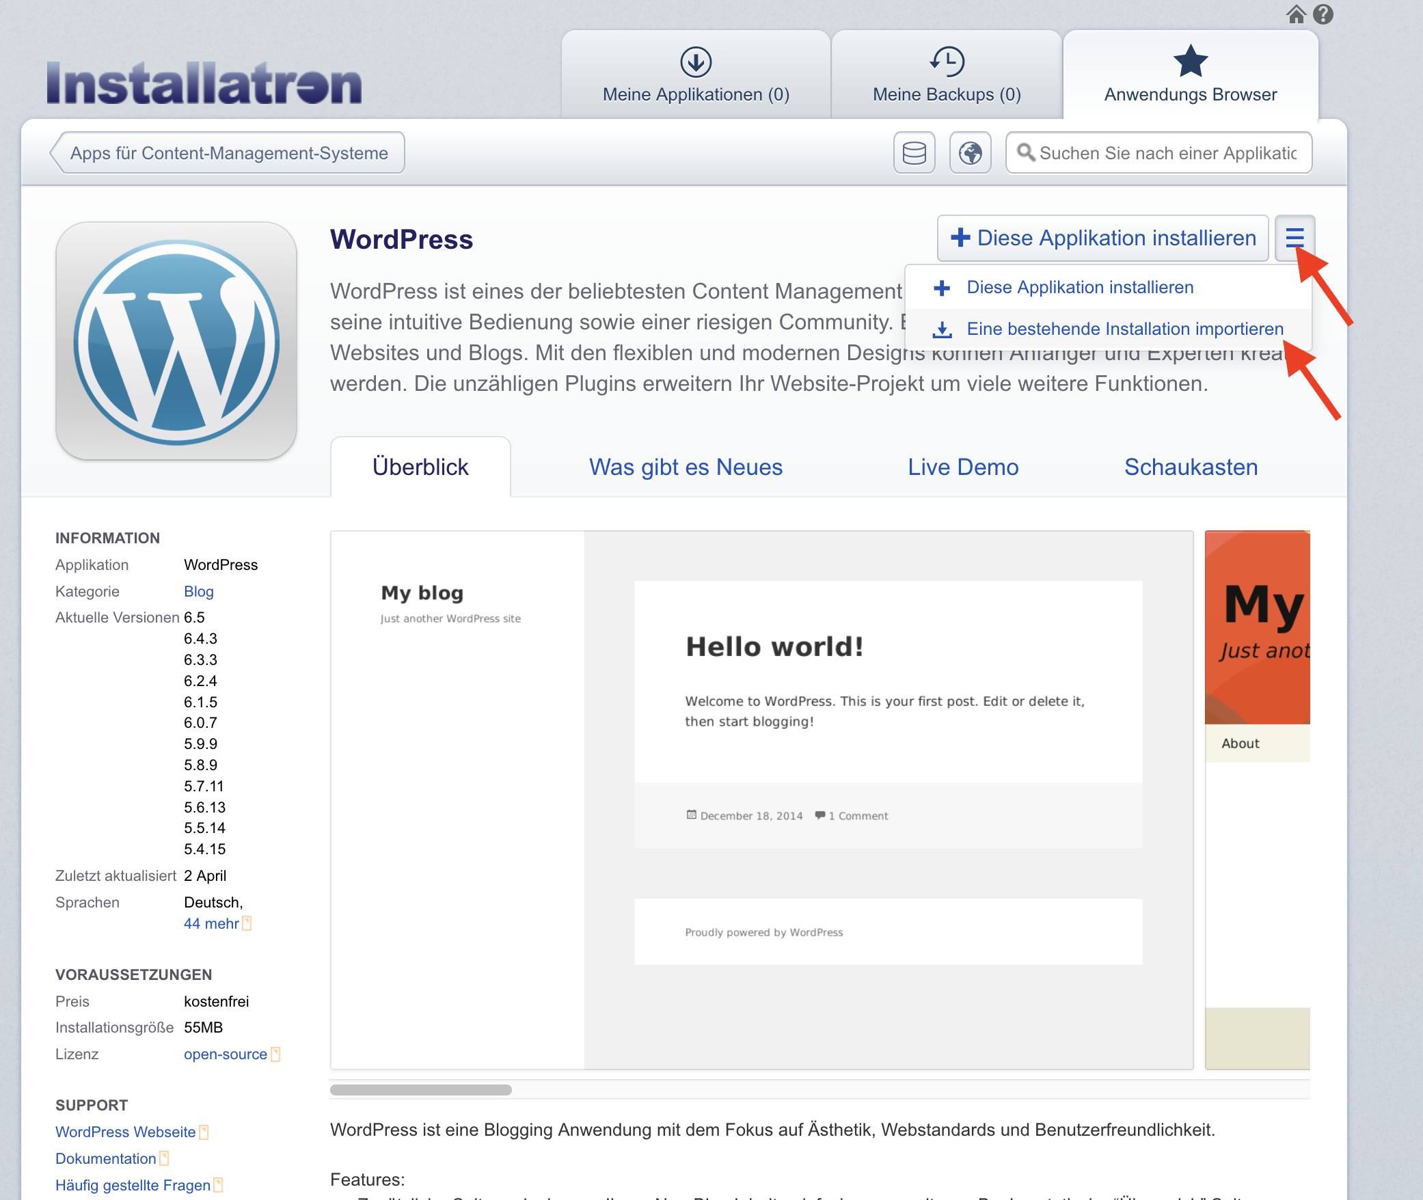1423x1200 pixels.
Task: Select the Anwendungs Browser tab
Action: click(1191, 75)
